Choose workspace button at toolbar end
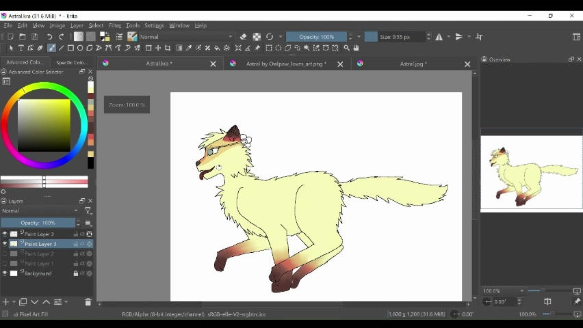Screen dimensions: 583x328 [x=576, y=36]
